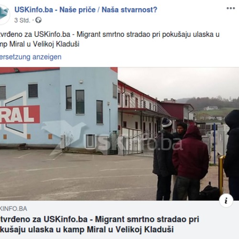The width and height of the screenshot is (239, 239).
Task: Click the '3 Std.' post timestamp
Action: [x=22, y=21]
